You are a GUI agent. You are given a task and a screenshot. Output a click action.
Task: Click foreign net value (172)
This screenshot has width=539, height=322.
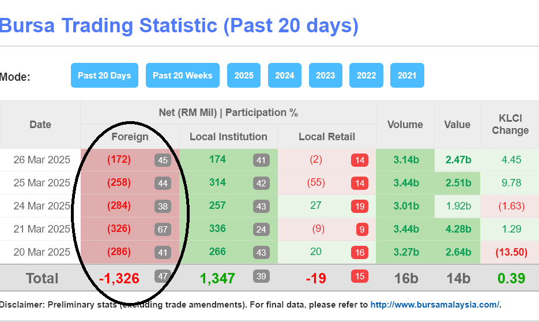pyautogui.click(x=119, y=160)
